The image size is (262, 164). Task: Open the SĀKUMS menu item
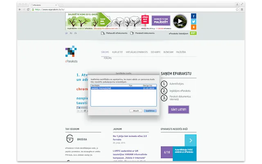pos(105,52)
